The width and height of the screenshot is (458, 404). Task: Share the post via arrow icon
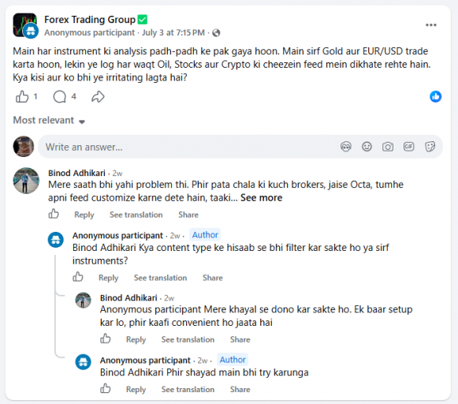(x=98, y=97)
